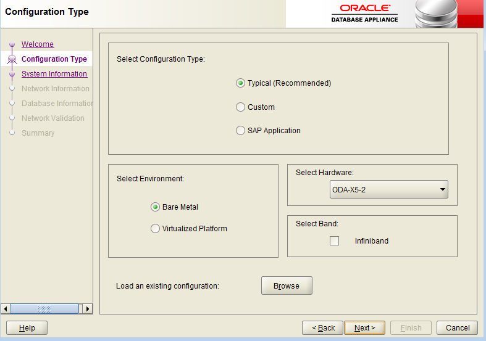Click the System Information step bullet icon
This screenshot has width=486, height=341.
pos(12,74)
